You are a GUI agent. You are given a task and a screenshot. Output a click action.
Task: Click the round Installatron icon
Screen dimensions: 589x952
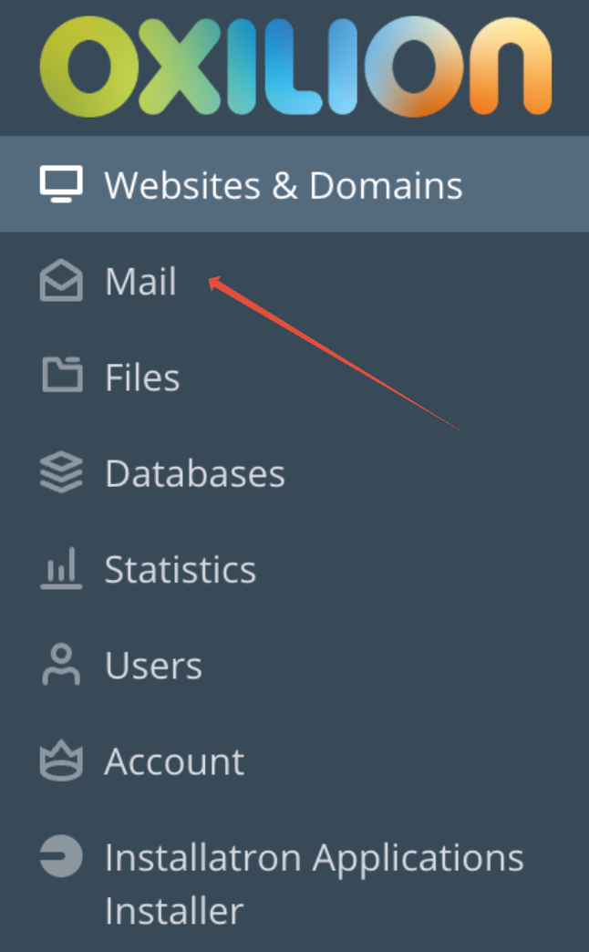[x=61, y=856]
